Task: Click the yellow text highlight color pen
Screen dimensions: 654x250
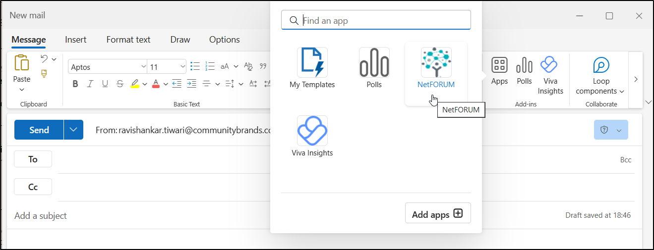Action: point(135,84)
